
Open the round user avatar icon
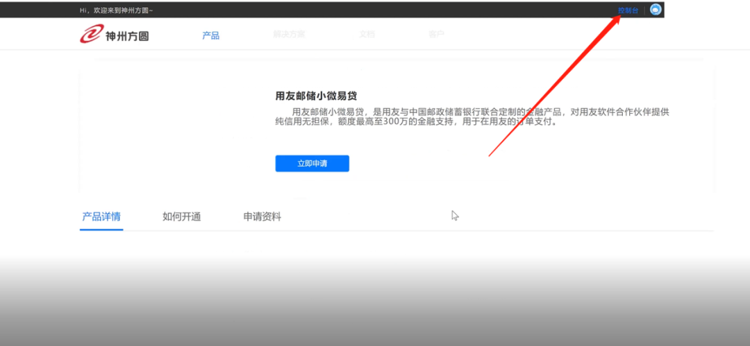[x=655, y=10]
